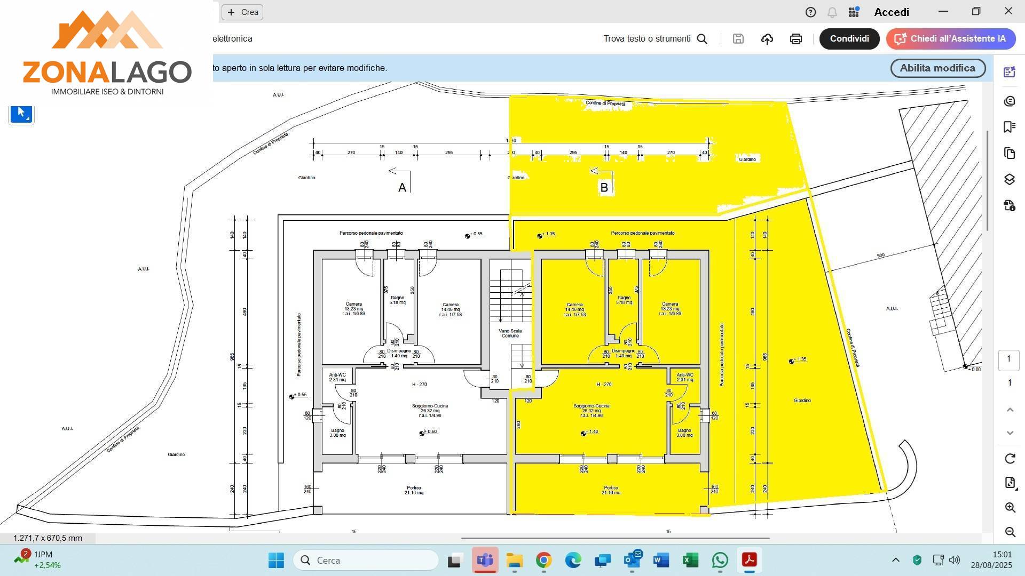Open Microsoft Teams from the taskbar
The width and height of the screenshot is (1025, 576).
click(485, 560)
